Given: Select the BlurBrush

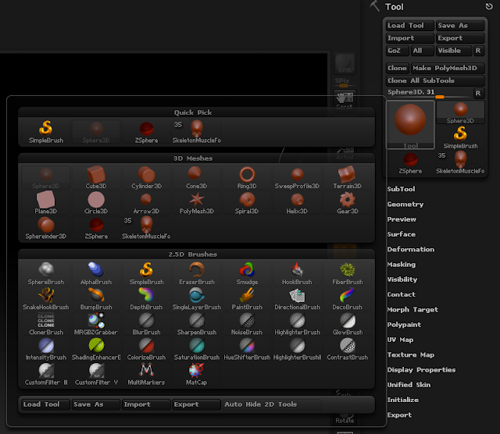Looking at the screenshot, I should [146, 324].
